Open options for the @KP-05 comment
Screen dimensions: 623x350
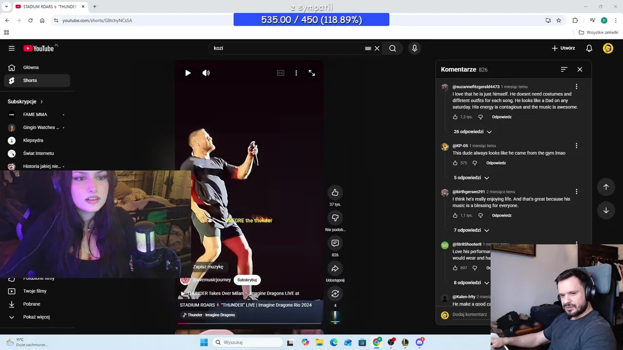(x=577, y=146)
